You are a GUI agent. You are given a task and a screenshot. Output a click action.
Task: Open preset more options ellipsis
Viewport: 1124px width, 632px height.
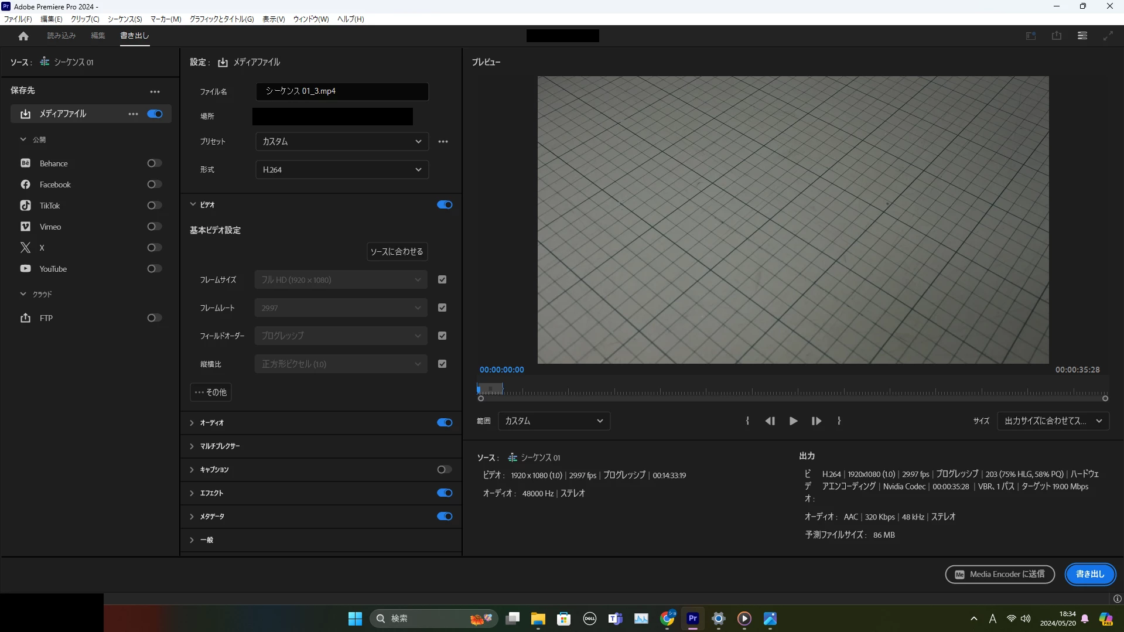(x=443, y=142)
